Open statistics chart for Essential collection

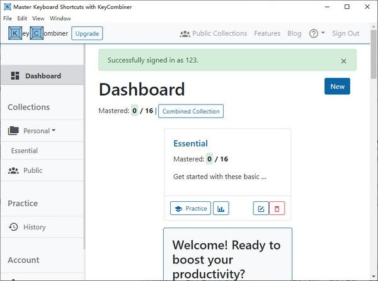click(x=221, y=208)
